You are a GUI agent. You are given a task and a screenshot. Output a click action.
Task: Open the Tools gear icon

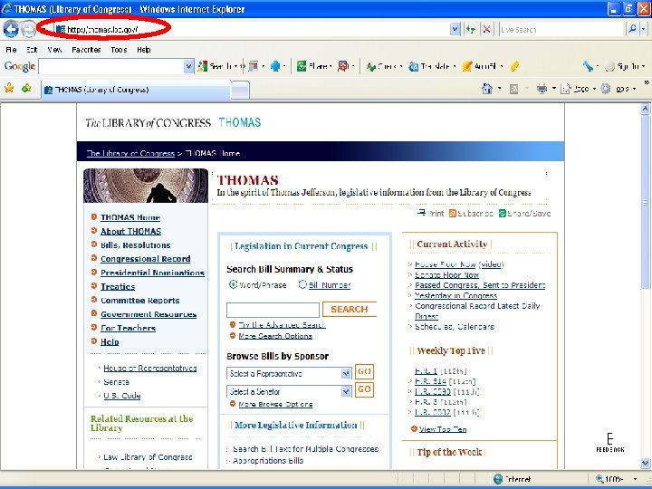[606, 89]
